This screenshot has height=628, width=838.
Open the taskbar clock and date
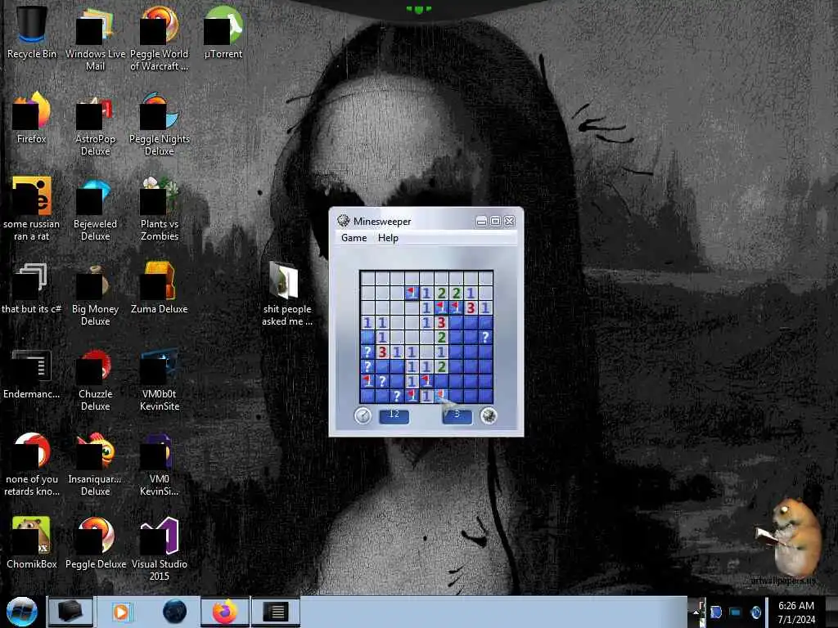796,612
